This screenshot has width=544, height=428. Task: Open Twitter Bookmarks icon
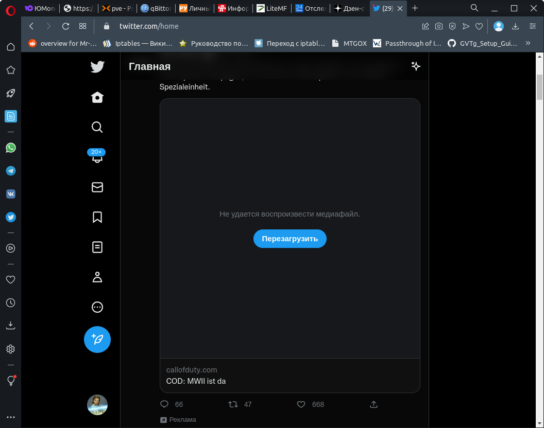[97, 217]
